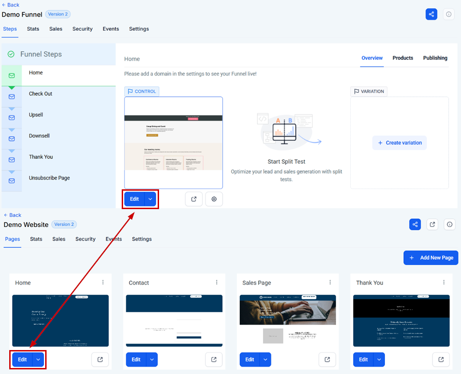Open the Demo Website info icon
The height and width of the screenshot is (374, 461).
click(449, 224)
